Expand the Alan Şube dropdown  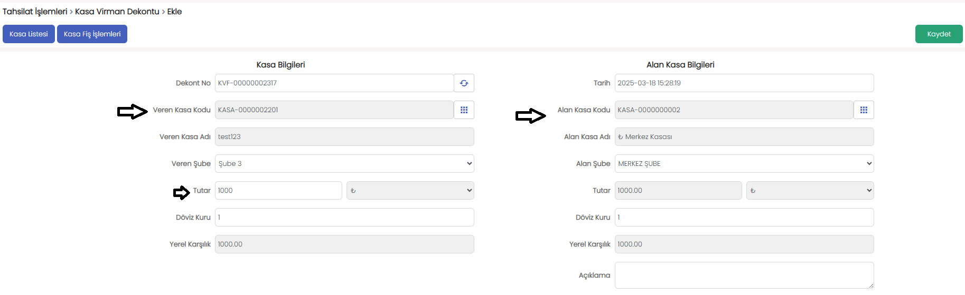click(744, 164)
